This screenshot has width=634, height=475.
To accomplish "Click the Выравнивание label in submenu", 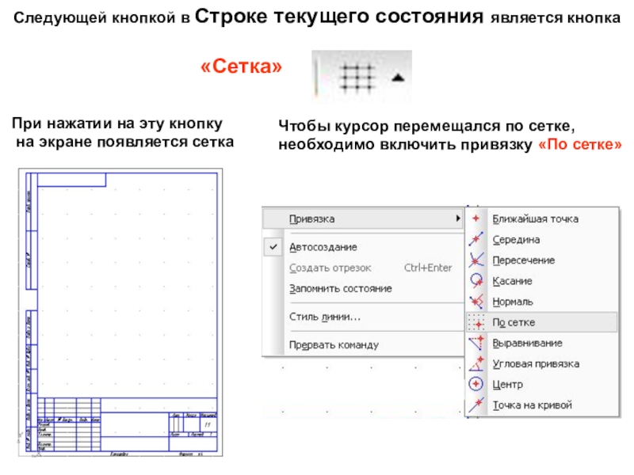I will click(x=527, y=344).
